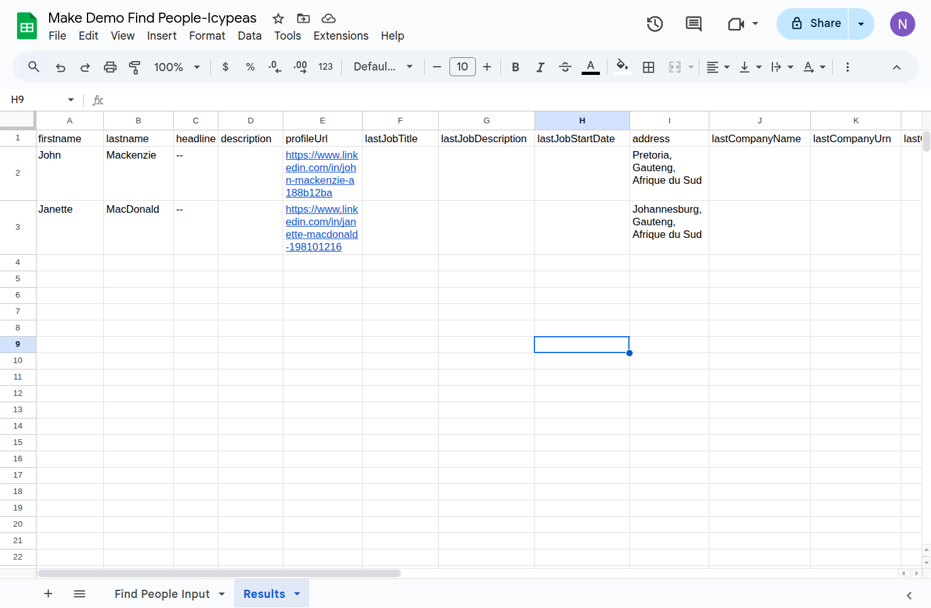Open Janette MacDonald's LinkedIn profile link
The image size is (931, 608).
(x=322, y=228)
